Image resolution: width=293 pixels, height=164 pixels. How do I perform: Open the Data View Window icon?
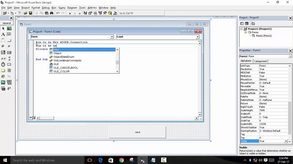pyautogui.click(x=110, y=13)
